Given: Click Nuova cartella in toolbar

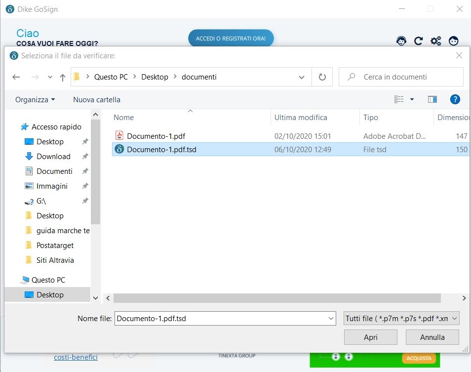Looking at the screenshot, I should coord(97,99).
